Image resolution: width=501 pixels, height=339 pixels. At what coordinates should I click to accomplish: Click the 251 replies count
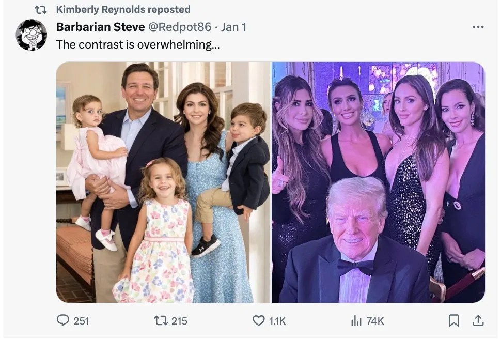point(81,321)
